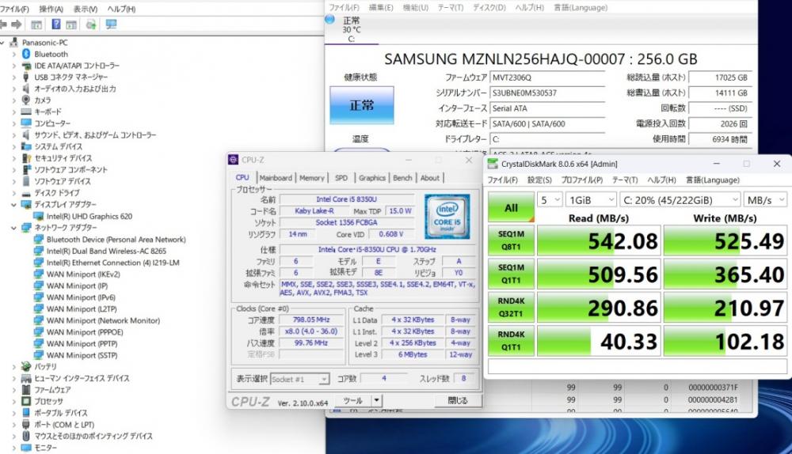
Task: Click the help icon in Device Manager toolbar
Action: point(56,25)
